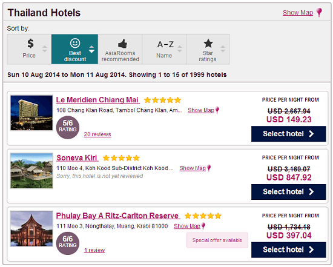The width and height of the screenshot is (333, 267).
Task: Toggle Price sort order arrows
Action: click(x=45, y=49)
